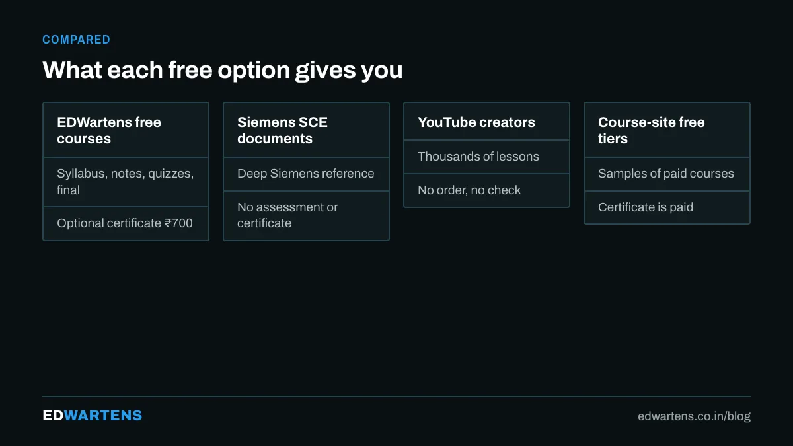Click 'Optional certificate ₹700' cell
The width and height of the screenshot is (793, 446).
[x=126, y=223]
